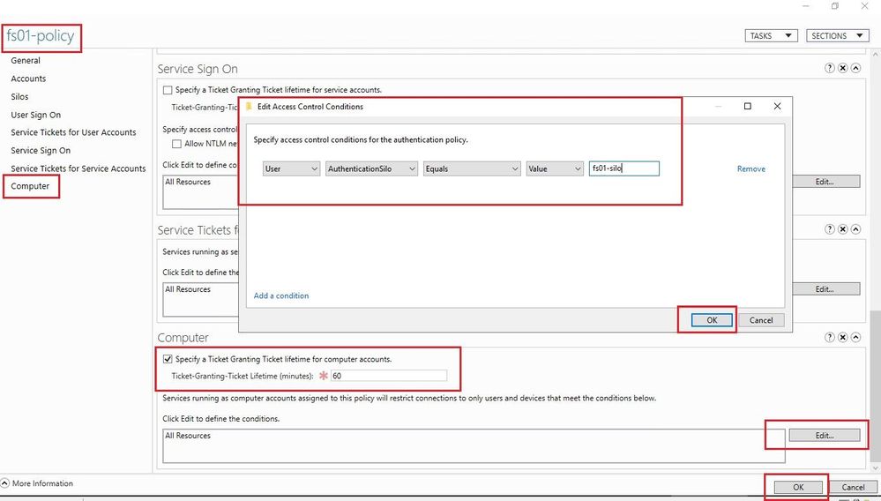Click Edit in Service Sign On section
This screenshot has width=881, height=501.
pos(825,182)
